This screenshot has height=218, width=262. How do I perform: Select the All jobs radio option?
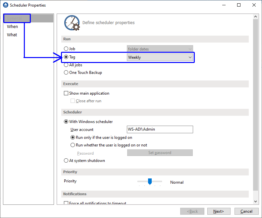coord(66,65)
